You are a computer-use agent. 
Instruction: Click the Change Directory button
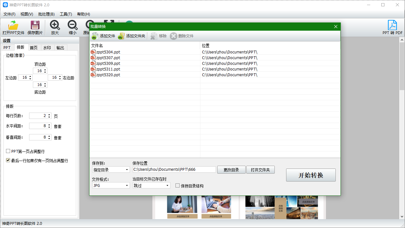(x=231, y=170)
